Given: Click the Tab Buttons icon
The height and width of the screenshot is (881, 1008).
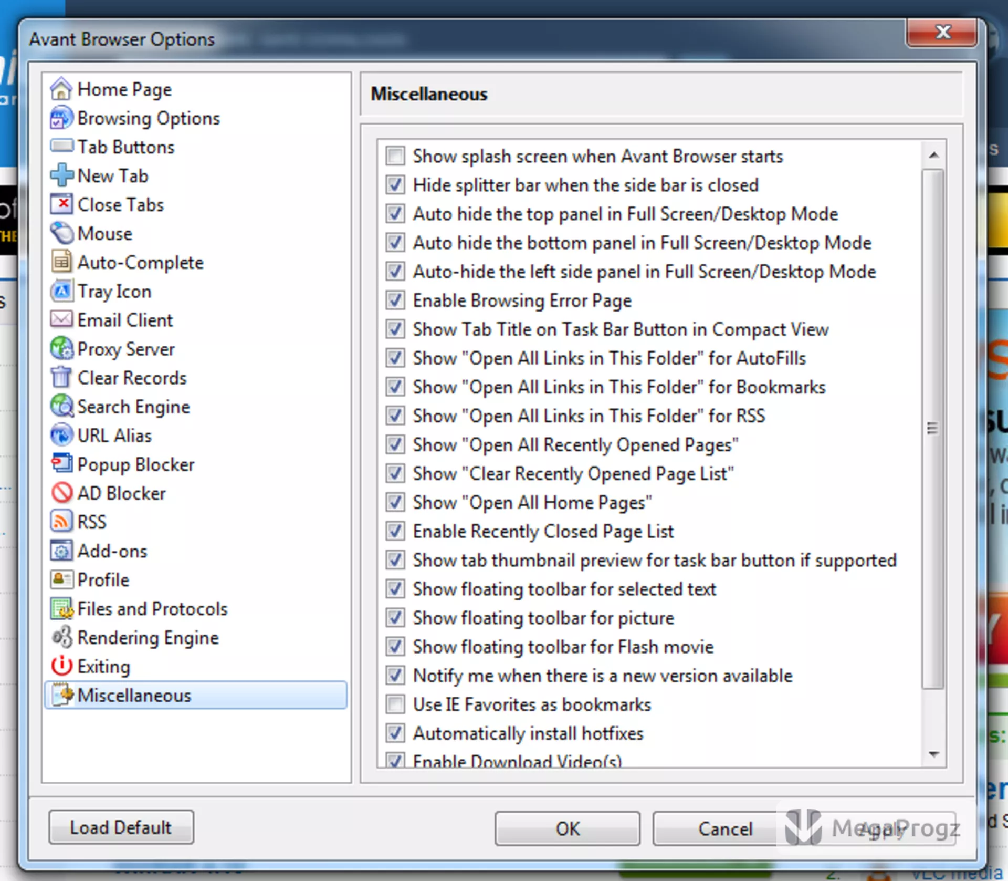Looking at the screenshot, I should click(x=61, y=146).
